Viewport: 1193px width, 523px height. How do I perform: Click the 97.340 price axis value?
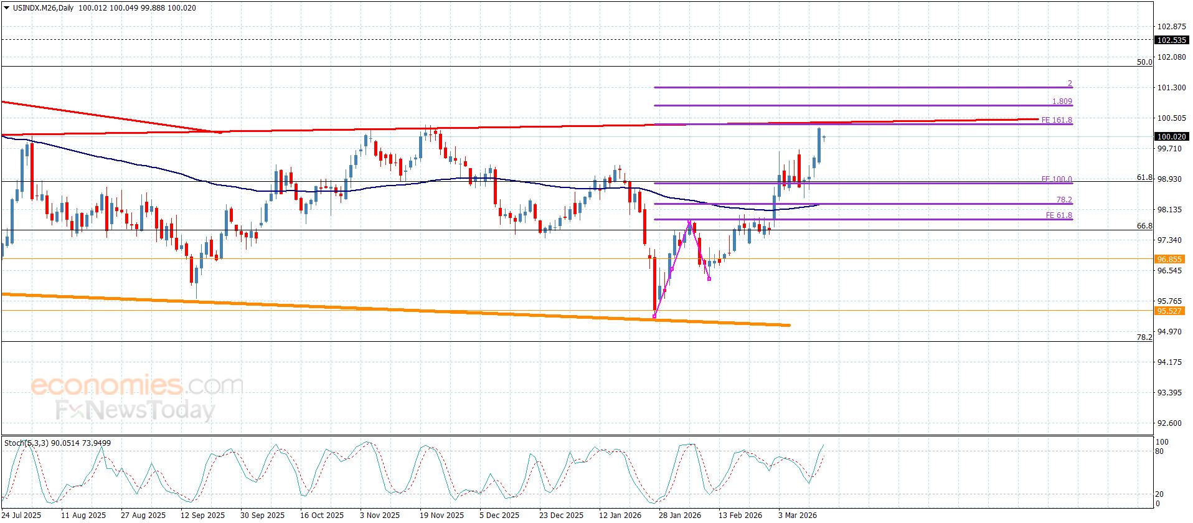coord(1169,240)
